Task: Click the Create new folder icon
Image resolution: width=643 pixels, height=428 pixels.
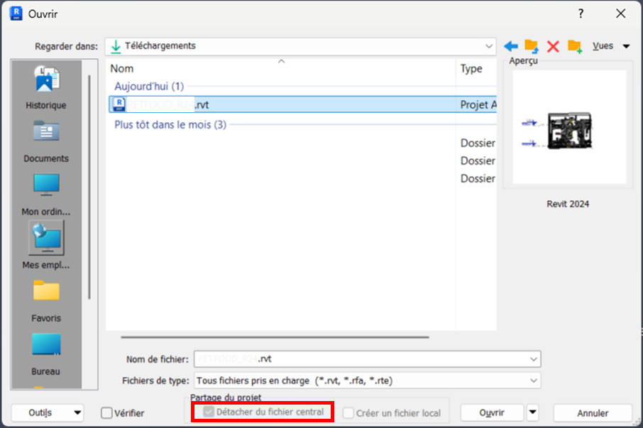Action: [575, 46]
